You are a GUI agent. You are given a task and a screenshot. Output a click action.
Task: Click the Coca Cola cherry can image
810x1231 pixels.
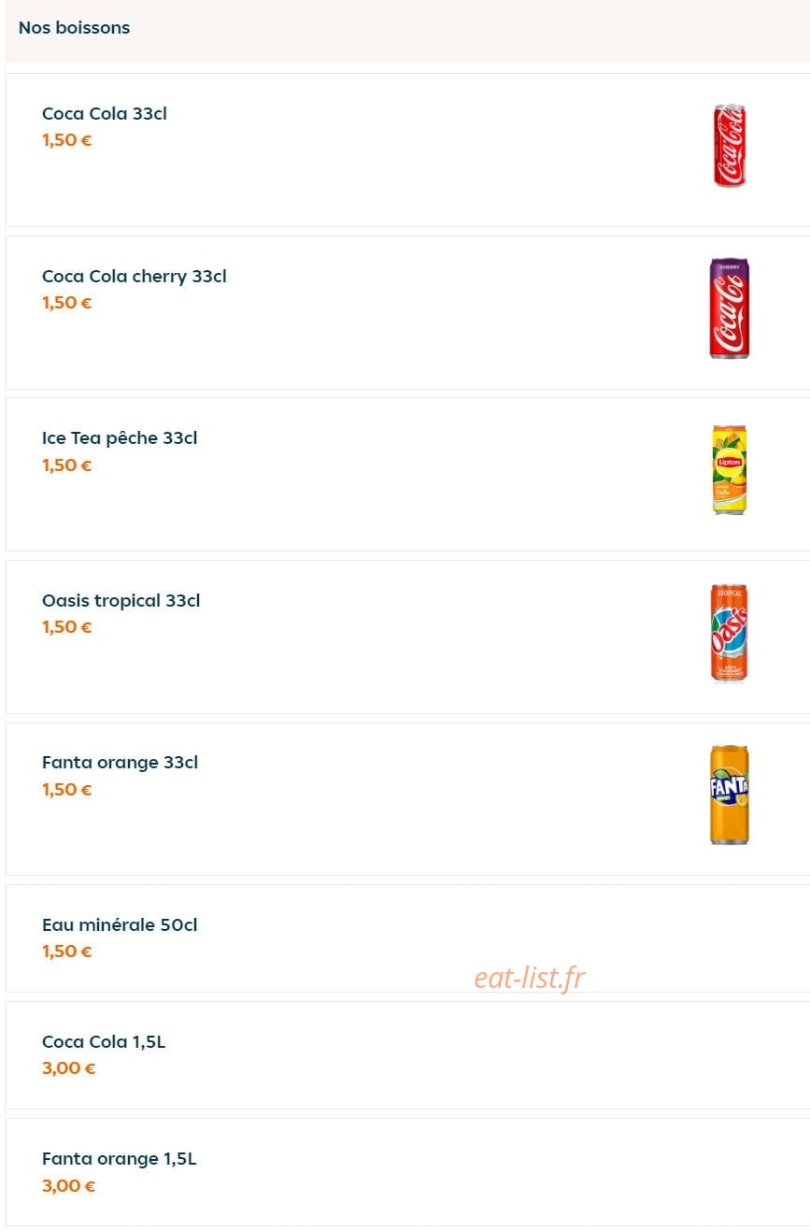(x=730, y=308)
